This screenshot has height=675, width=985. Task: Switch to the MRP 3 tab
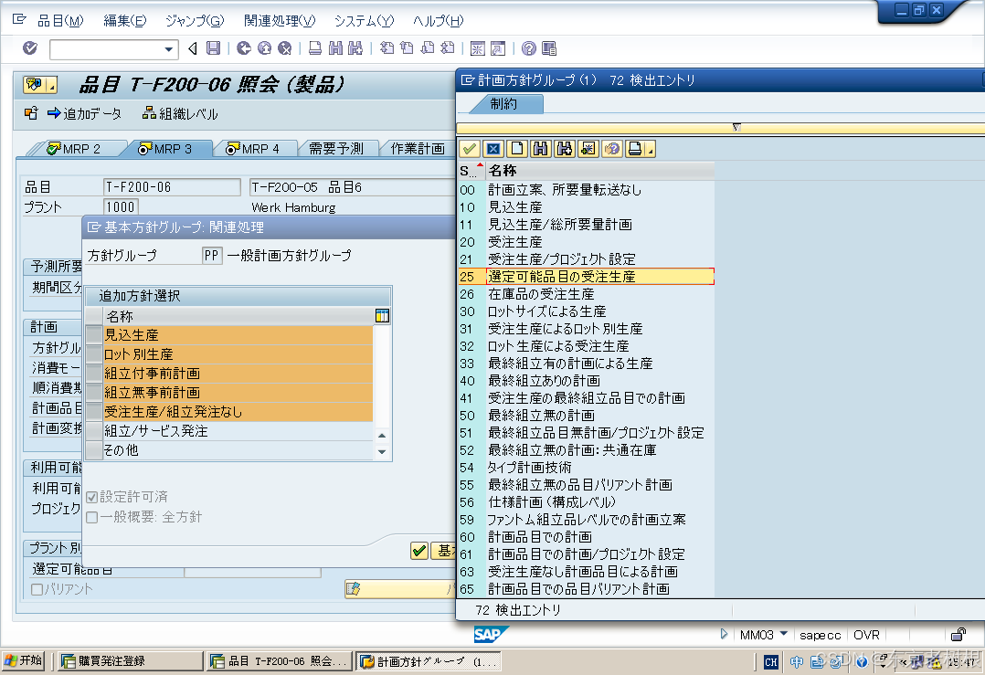(x=164, y=149)
